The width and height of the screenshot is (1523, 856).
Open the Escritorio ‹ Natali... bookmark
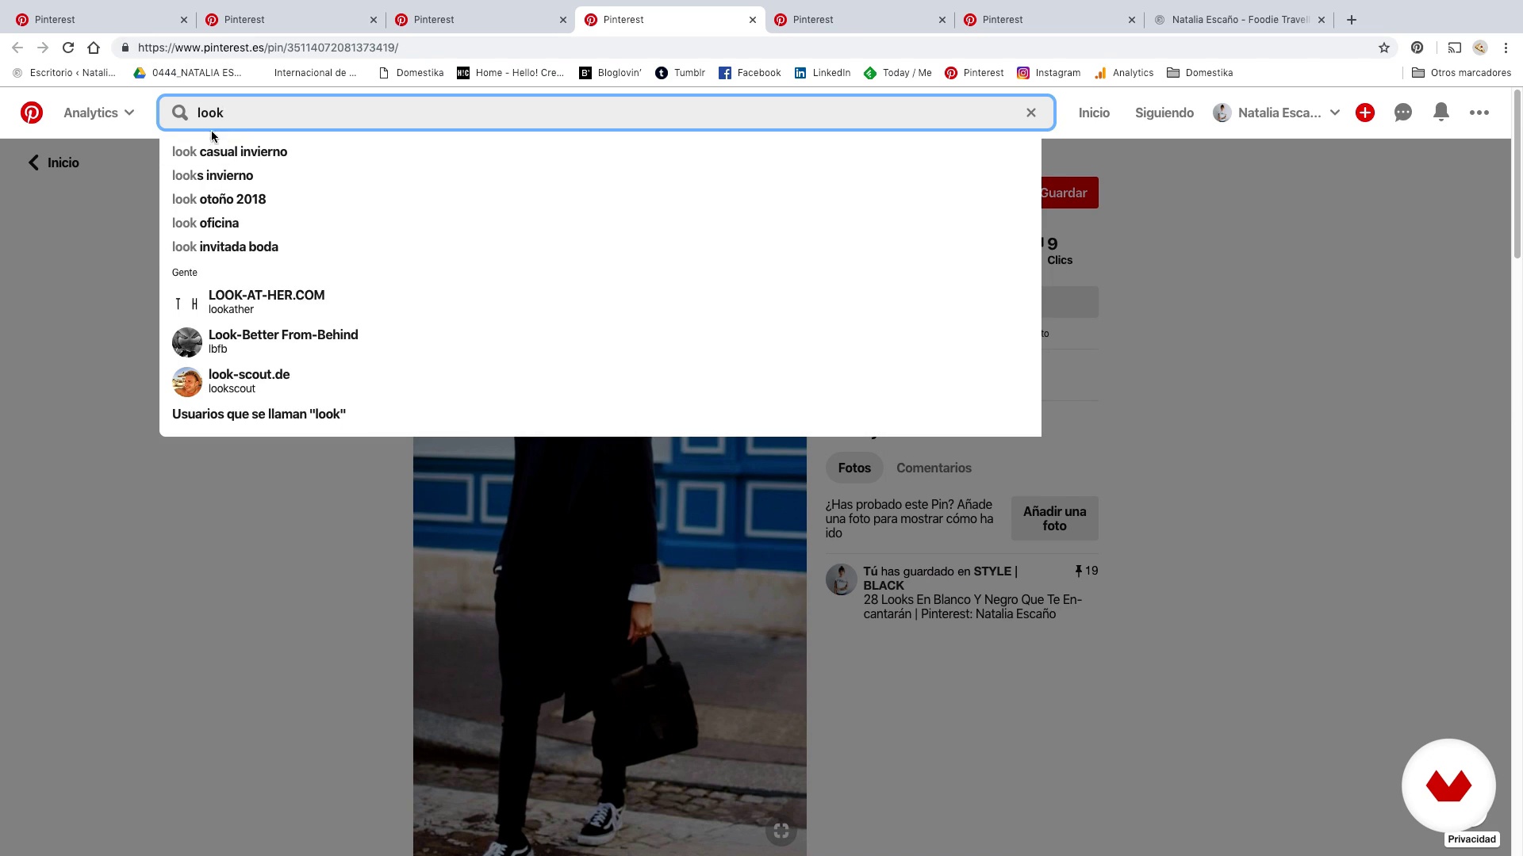coord(64,73)
